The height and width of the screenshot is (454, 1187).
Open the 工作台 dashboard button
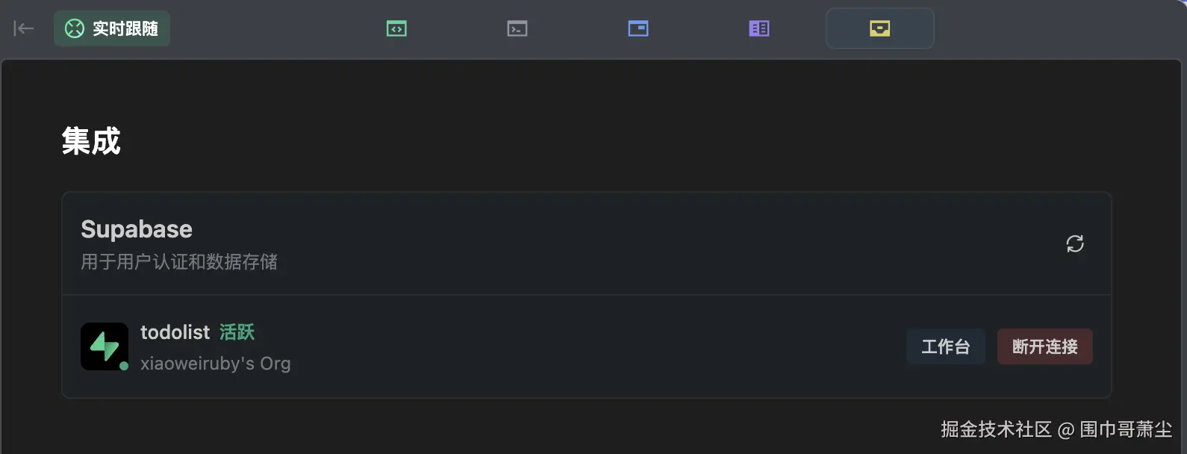click(946, 346)
